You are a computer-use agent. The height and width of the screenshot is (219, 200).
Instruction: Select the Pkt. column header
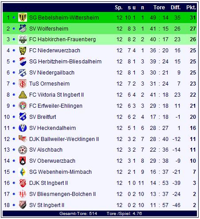(191, 8)
